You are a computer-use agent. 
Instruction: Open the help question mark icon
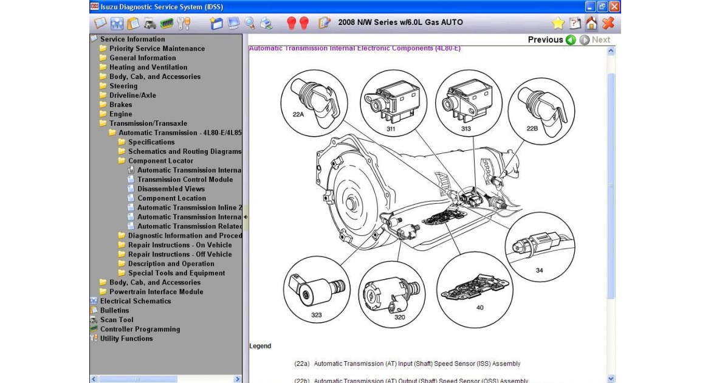575,22
